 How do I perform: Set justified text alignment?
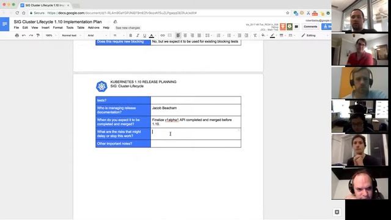199,35
